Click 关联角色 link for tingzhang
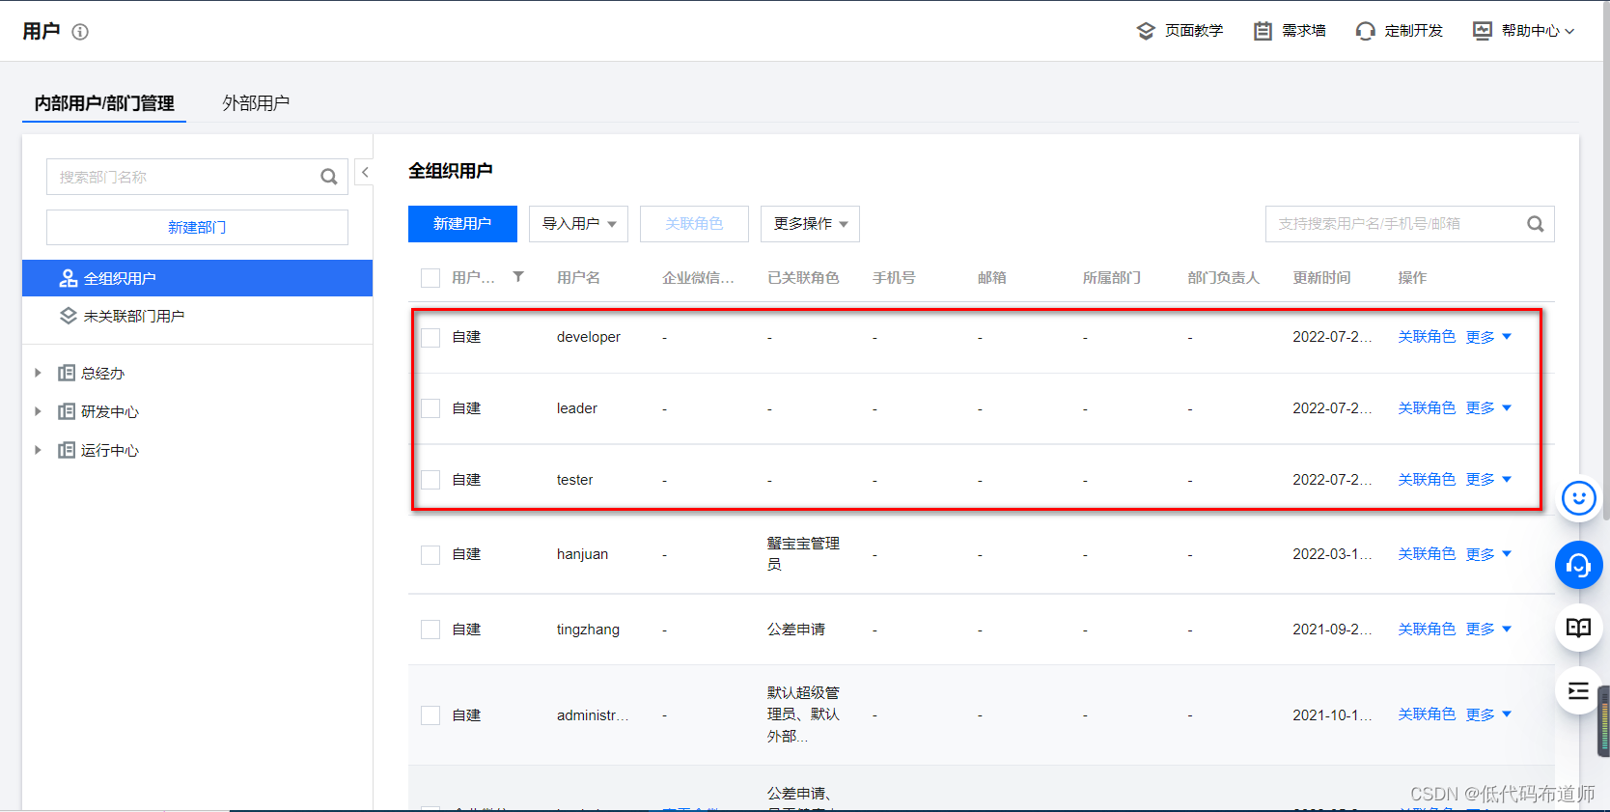The width and height of the screenshot is (1610, 812). coord(1427,630)
